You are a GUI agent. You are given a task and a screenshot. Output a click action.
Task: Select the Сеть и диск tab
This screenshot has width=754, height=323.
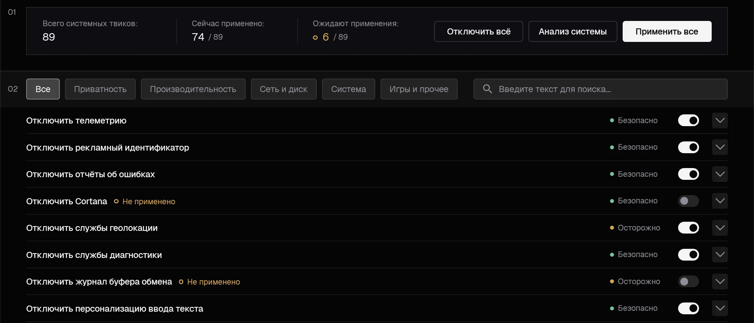[x=284, y=89]
